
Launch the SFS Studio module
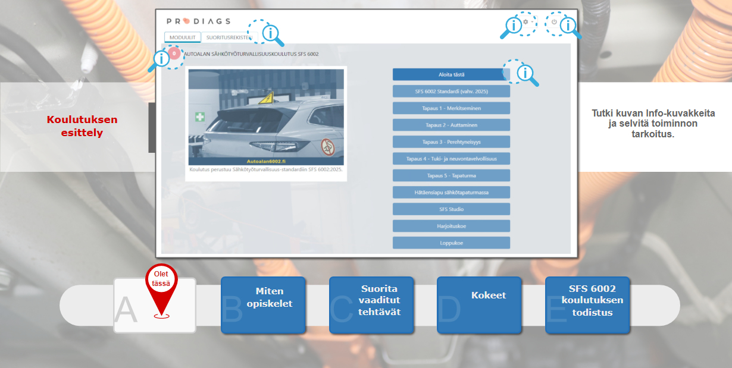tap(451, 209)
